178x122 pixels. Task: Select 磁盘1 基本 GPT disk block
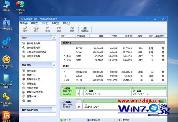(x=68, y=91)
